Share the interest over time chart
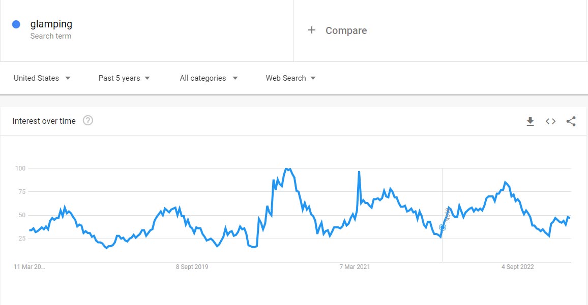Image resolution: width=588 pixels, height=305 pixels. click(571, 121)
